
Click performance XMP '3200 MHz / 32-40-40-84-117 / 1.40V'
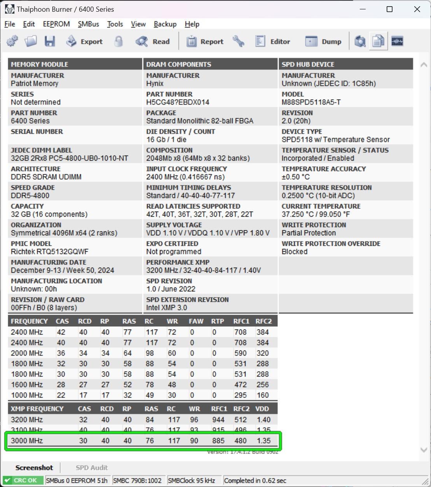(203, 270)
